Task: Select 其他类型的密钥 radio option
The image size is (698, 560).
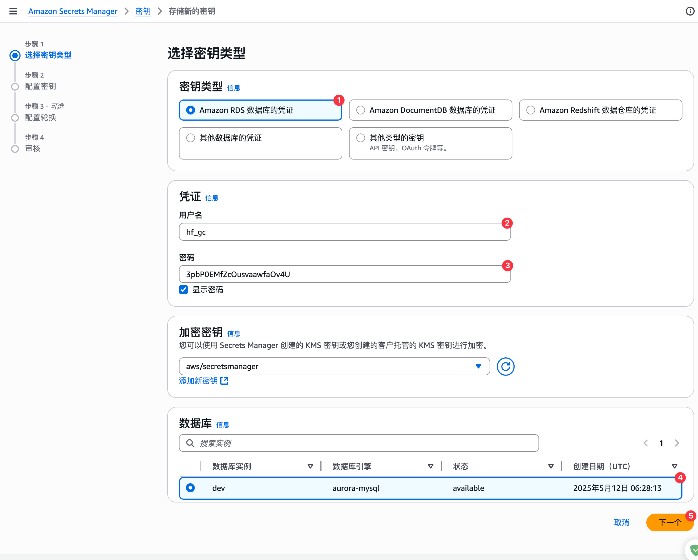Action: [x=361, y=138]
